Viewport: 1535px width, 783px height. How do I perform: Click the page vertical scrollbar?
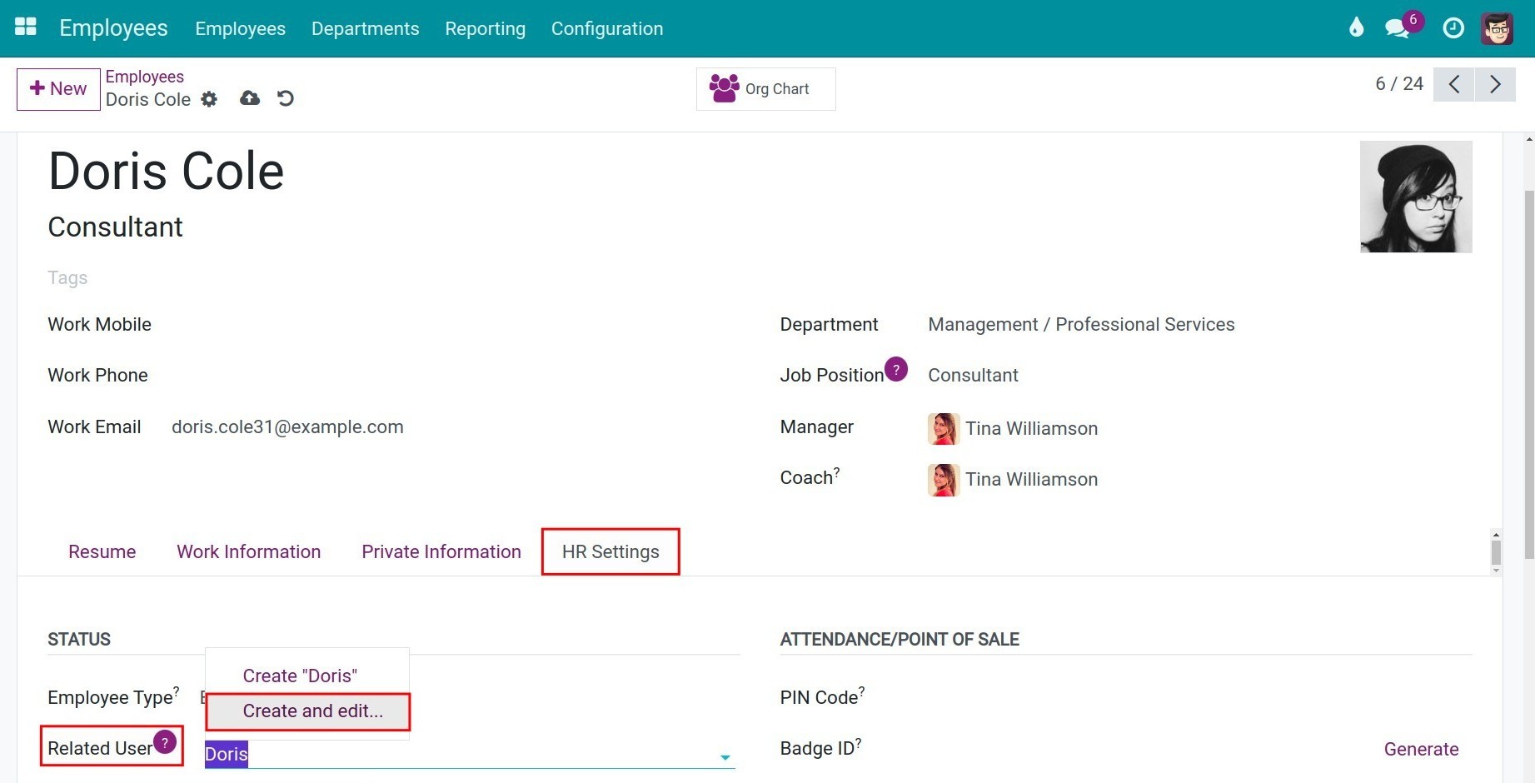click(1528, 375)
